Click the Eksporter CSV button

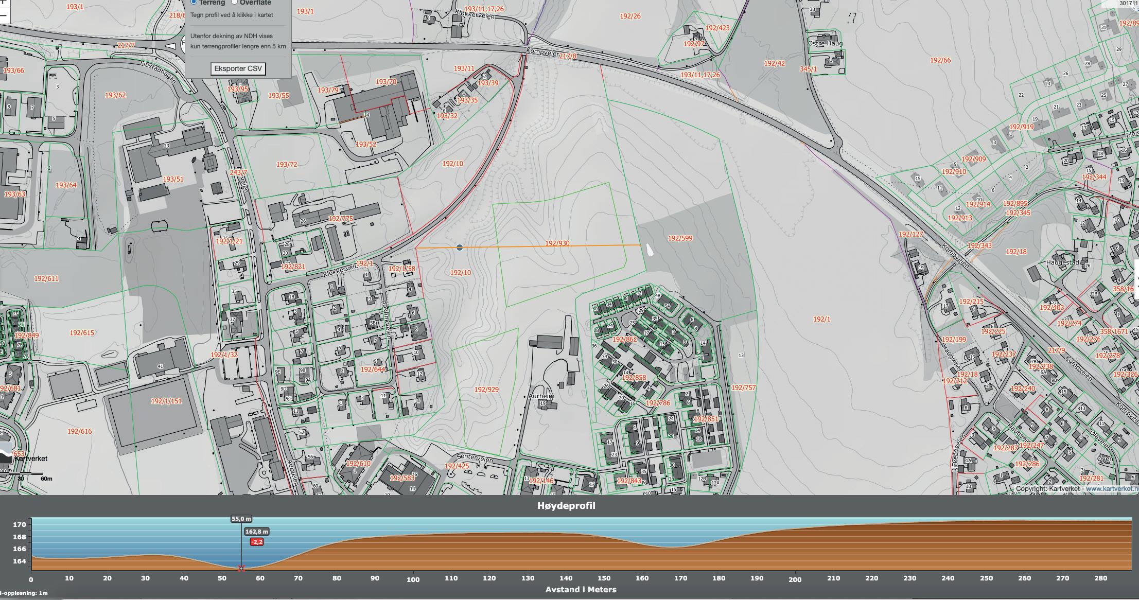coord(238,68)
